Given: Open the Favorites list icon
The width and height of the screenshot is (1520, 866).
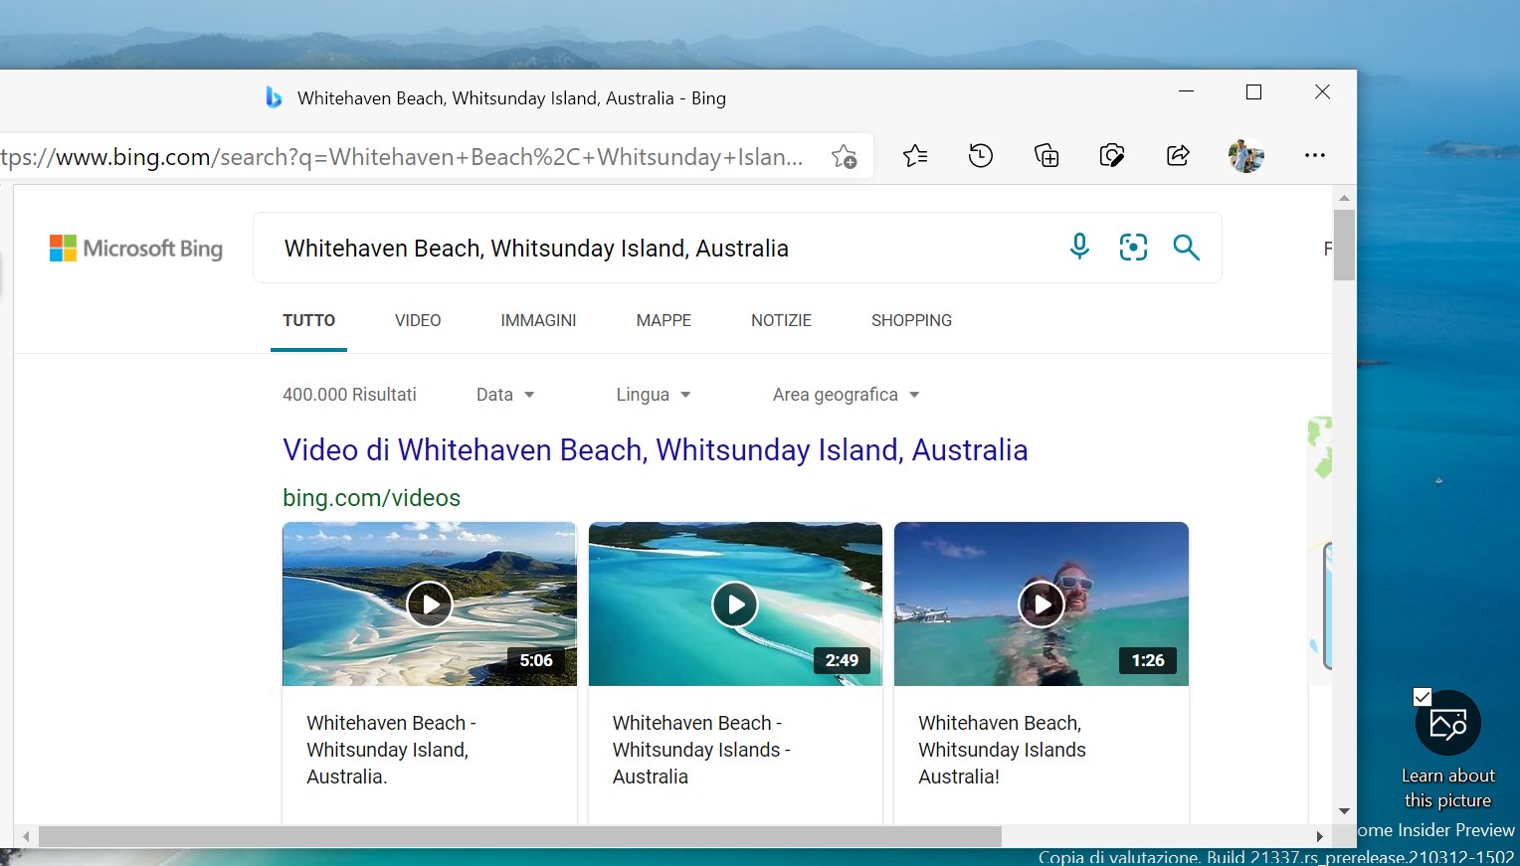Looking at the screenshot, I should coord(915,155).
